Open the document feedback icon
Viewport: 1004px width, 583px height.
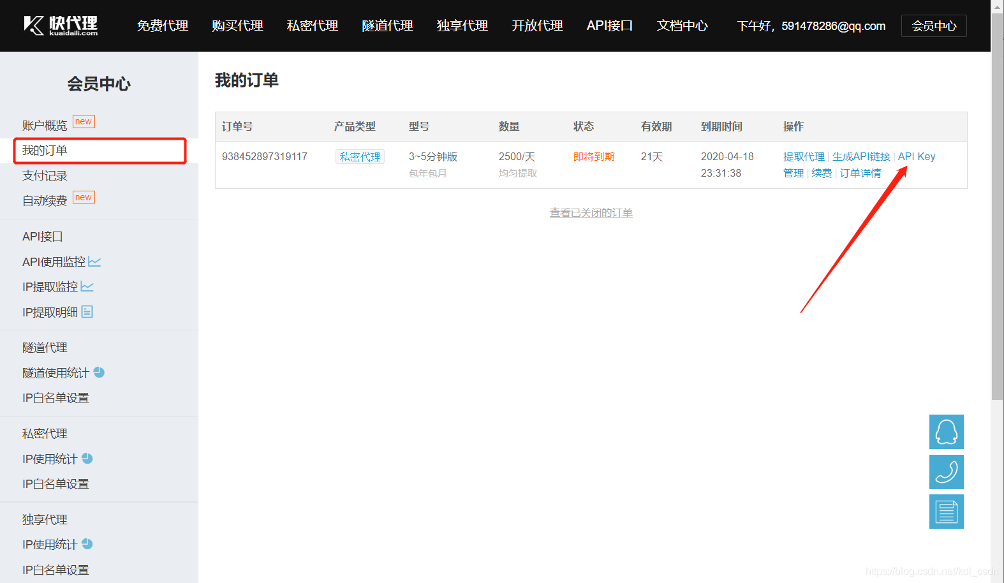pyautogui.click(x=946, y=512)
